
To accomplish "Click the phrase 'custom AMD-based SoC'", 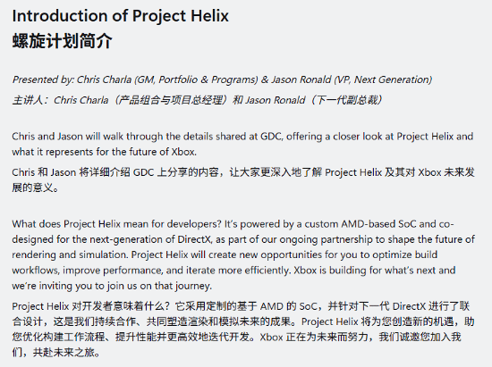I will point(361,224).
